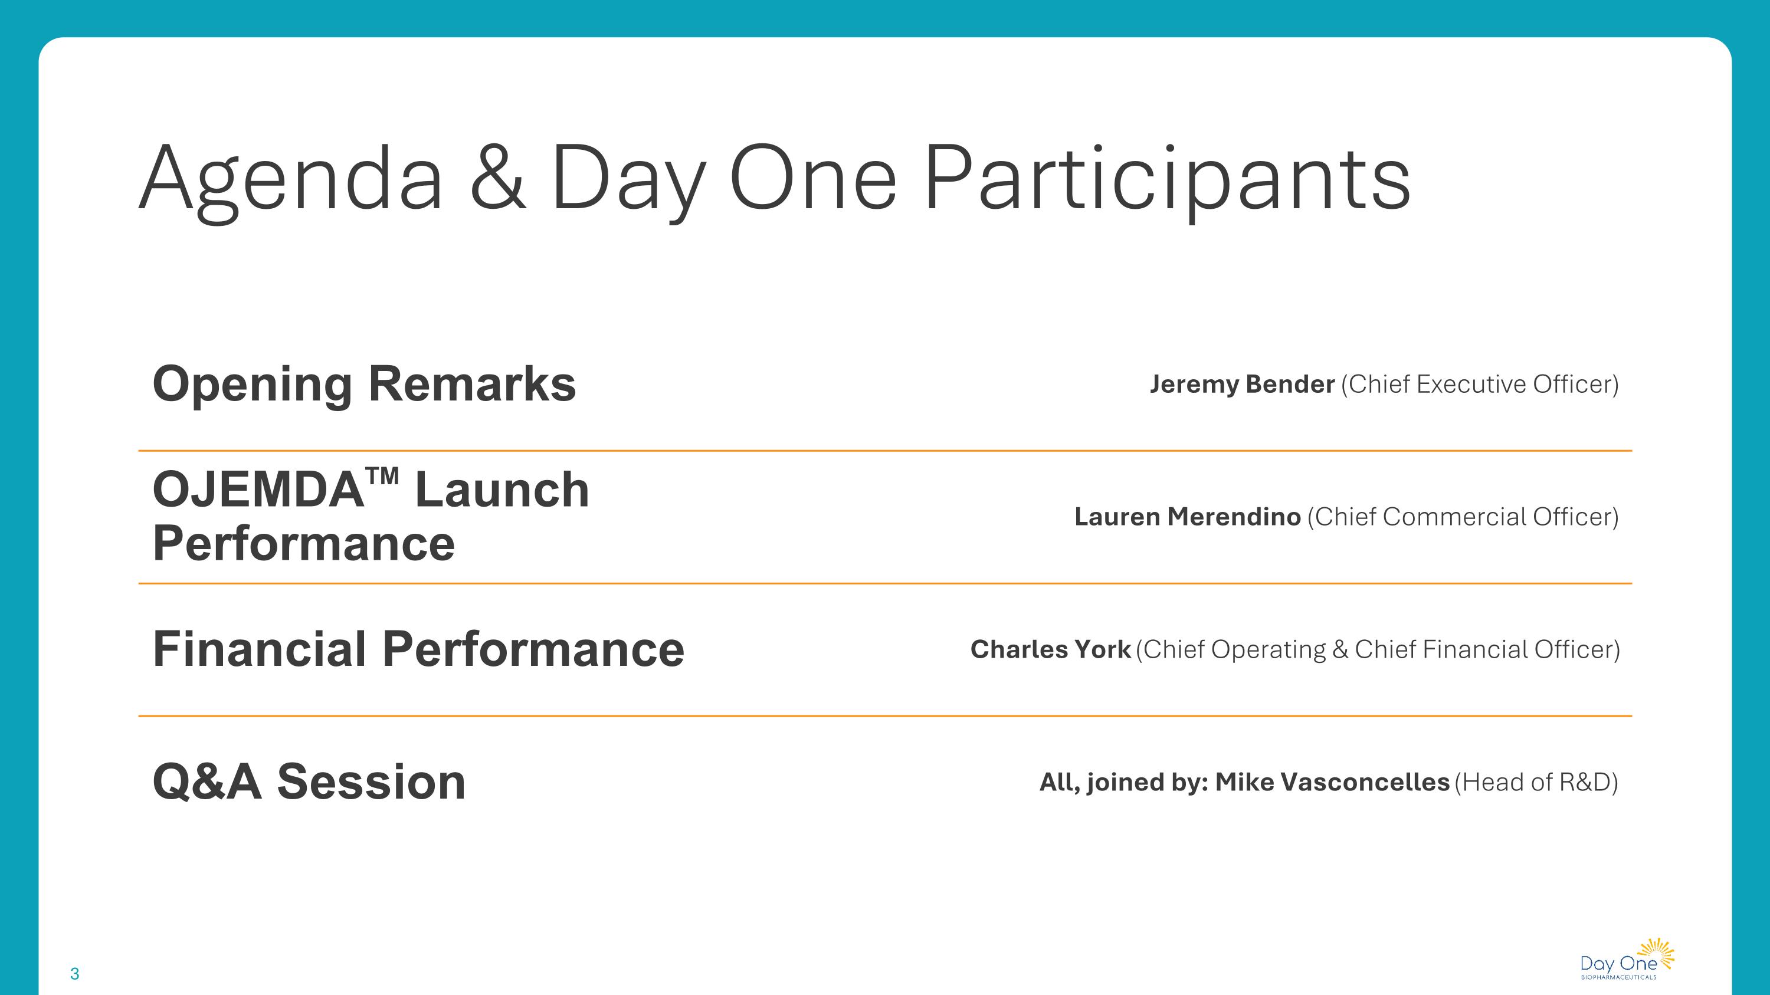
Task: Click the name Mike Vasconcelles
Action: pos(1332,781)
